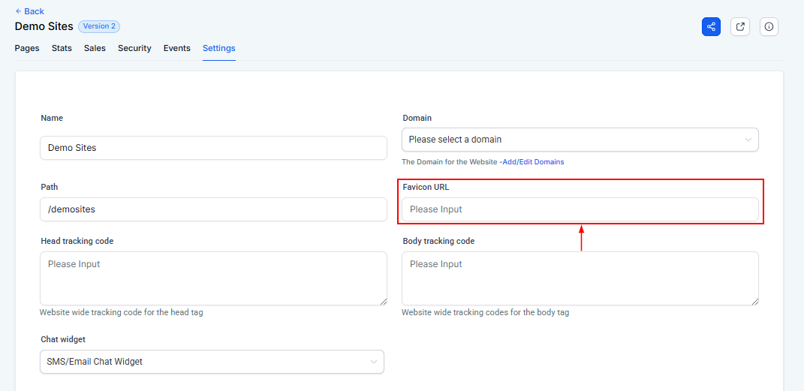This screenshot has width=804, height=391.
Task: Go back using the Back arrow link
Action: coord(30,11)
